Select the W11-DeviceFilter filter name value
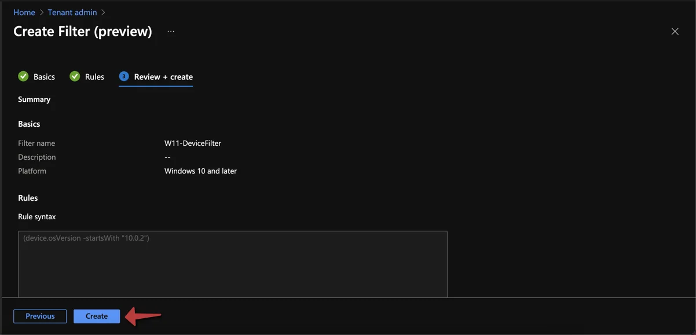 tap(193, 143)
